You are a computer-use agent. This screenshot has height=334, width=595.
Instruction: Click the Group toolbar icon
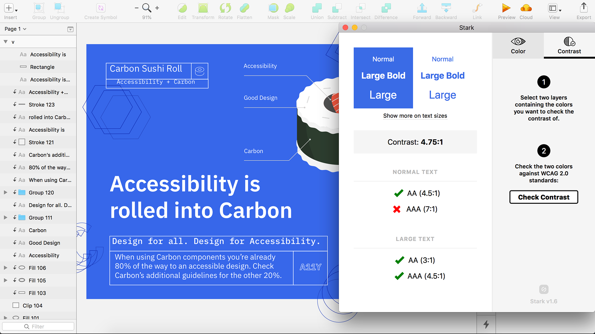tap(39, 8)
